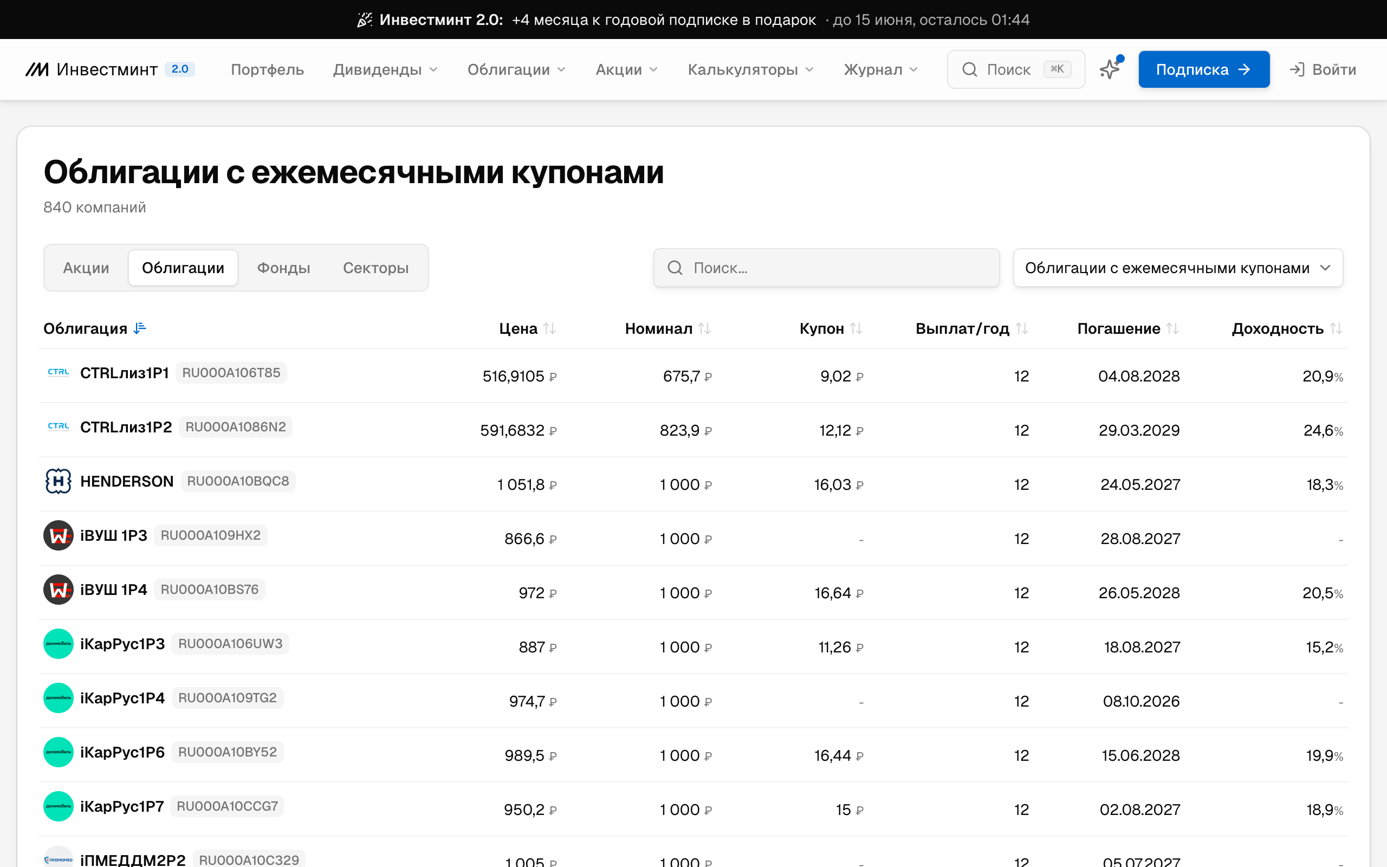Click Whoosh logo in iВУШ 1Р3 row
The width and height of the screenshot is (1387, 867).
tap(59, 535)
